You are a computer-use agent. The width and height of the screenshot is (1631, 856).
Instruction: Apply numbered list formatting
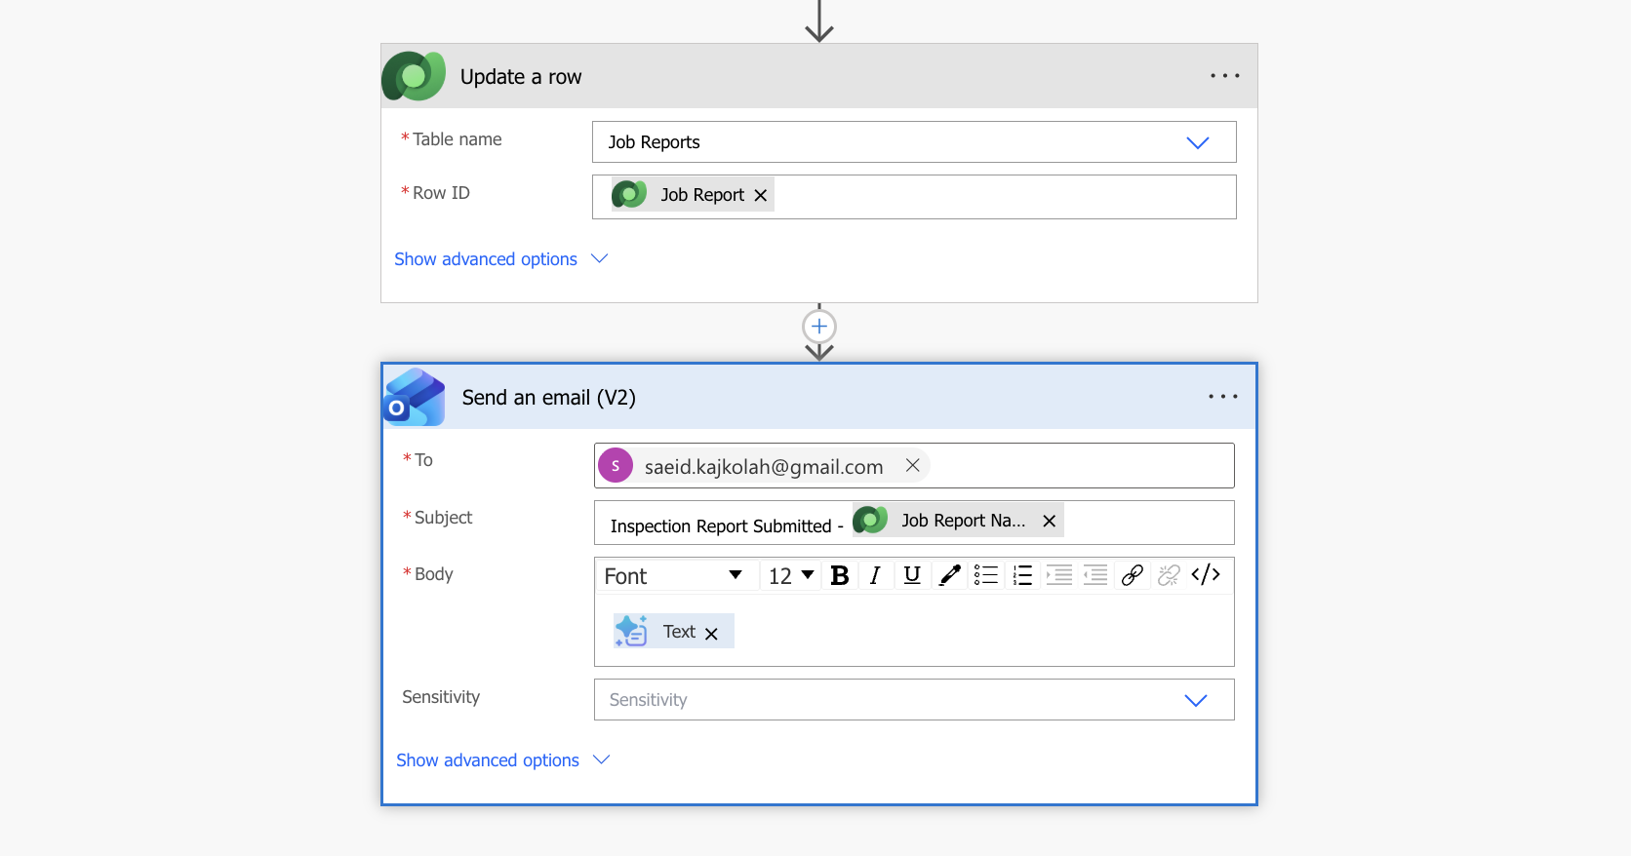1022,576
